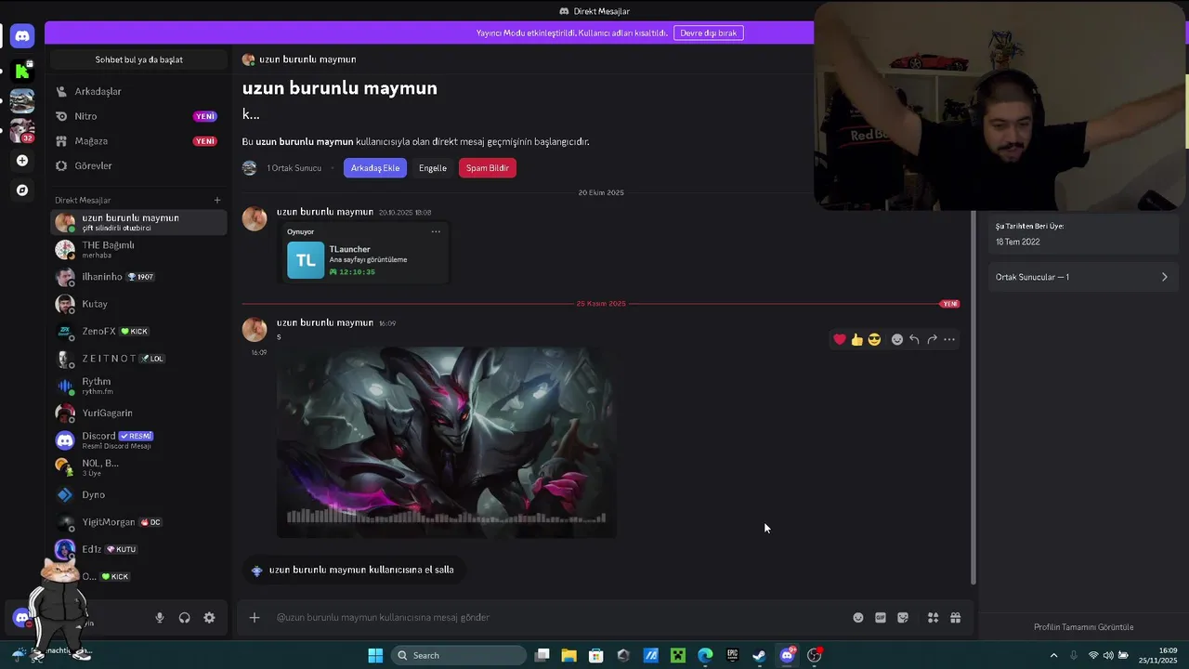Click the chat vertical scrollbar
The width and height of the screenshot is (1189, 669).
pyautogui.click(x=973, y=398)
